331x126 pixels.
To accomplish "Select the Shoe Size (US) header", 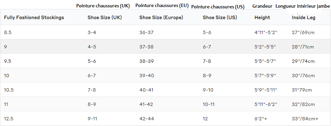I will click(220, 17).
